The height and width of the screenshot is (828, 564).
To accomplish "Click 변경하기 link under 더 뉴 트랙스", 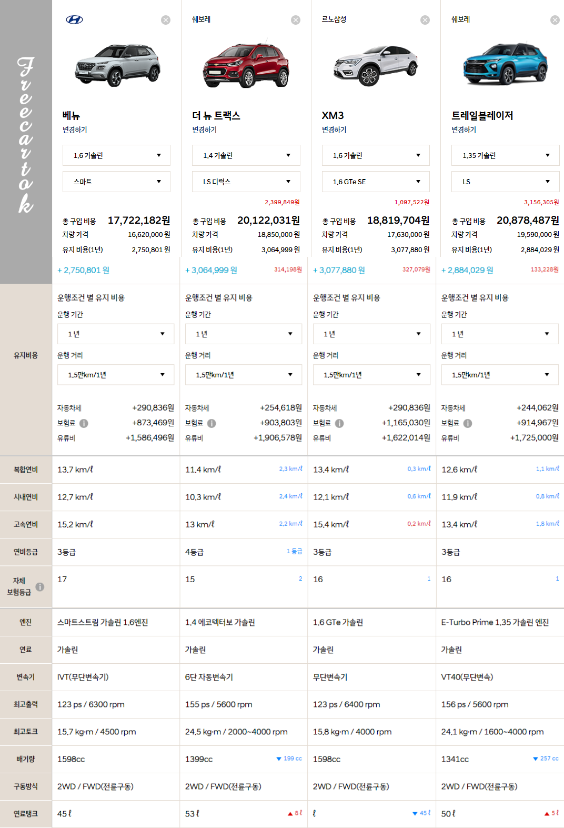I will point(204,129).
